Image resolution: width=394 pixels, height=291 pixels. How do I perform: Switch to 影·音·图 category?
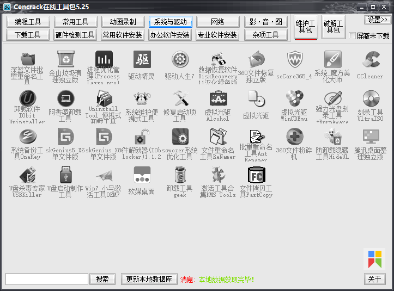(266, 22)
